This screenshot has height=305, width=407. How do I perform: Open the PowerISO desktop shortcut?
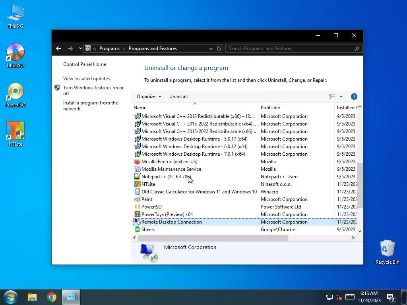tap(16, 95)
